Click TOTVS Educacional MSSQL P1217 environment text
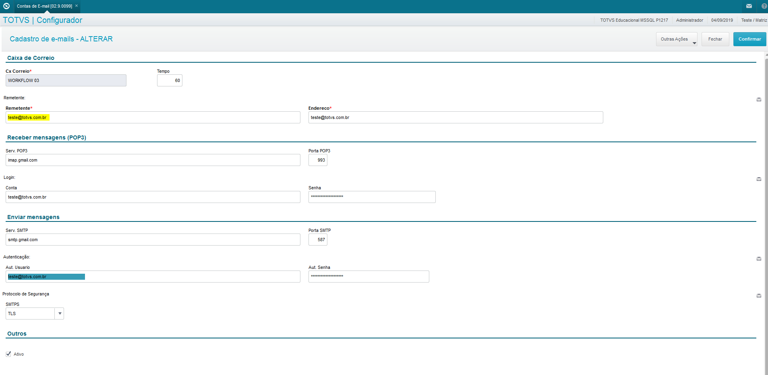Viewport: 768px width, 375px height. (x=634, y=20)
